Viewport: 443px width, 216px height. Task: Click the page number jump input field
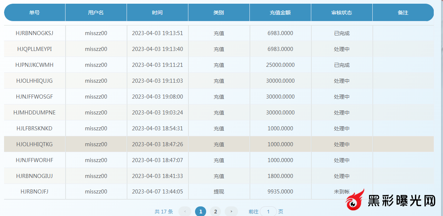268,212
